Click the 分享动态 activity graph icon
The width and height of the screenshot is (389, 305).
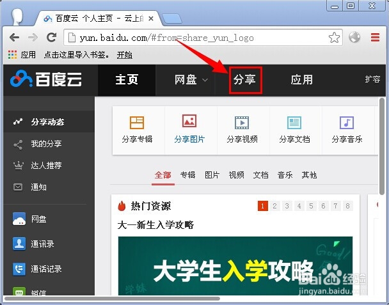(x=18, y=121)
